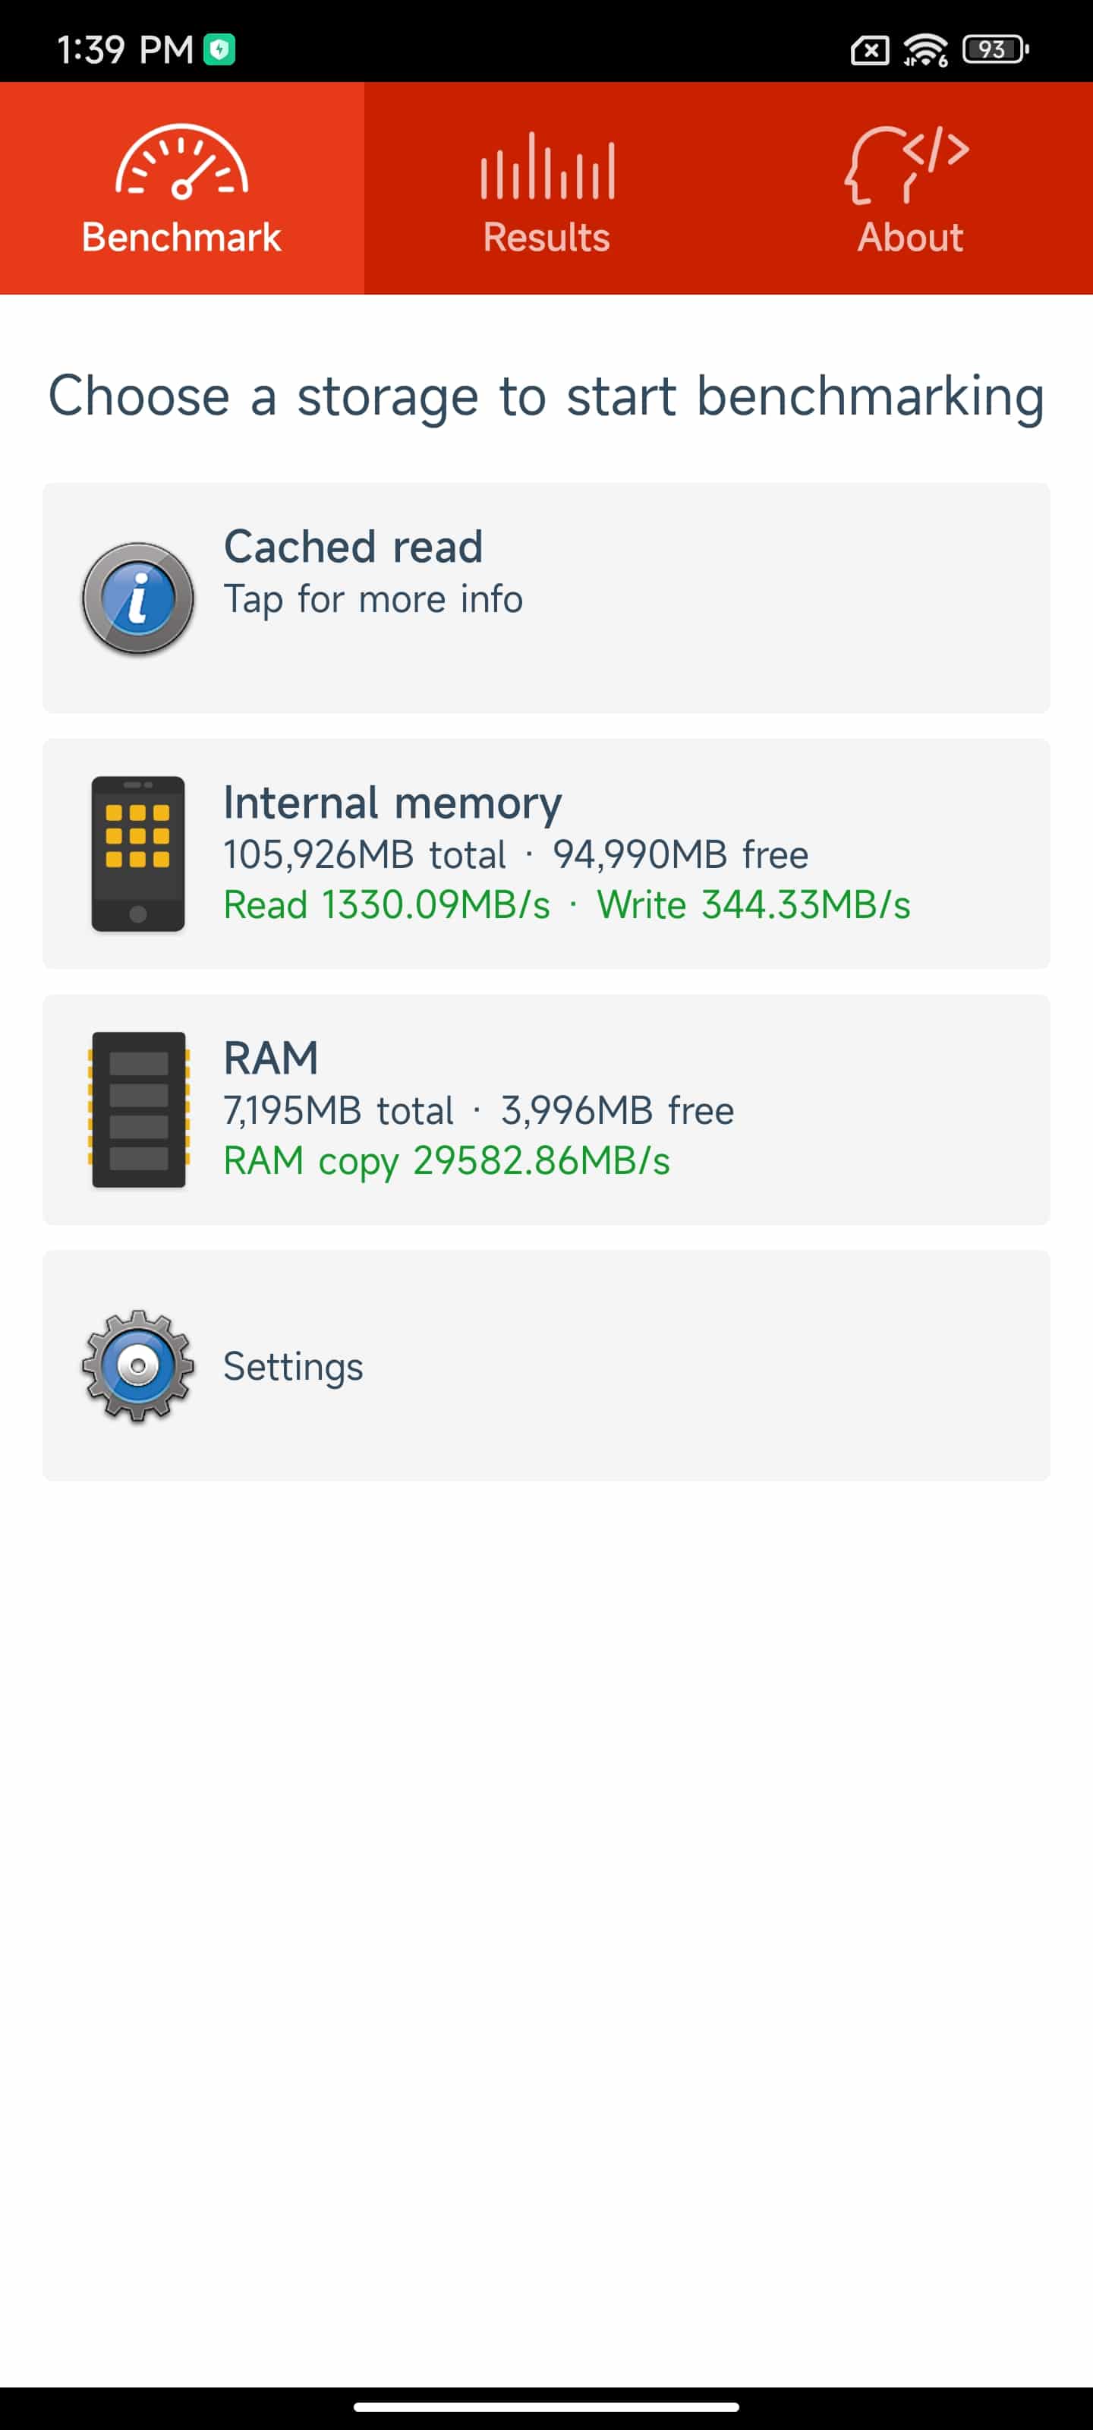Screen dimensions: 1093x2430
Task: Start benchmarking Internal memory
Action: click(546, 854)
